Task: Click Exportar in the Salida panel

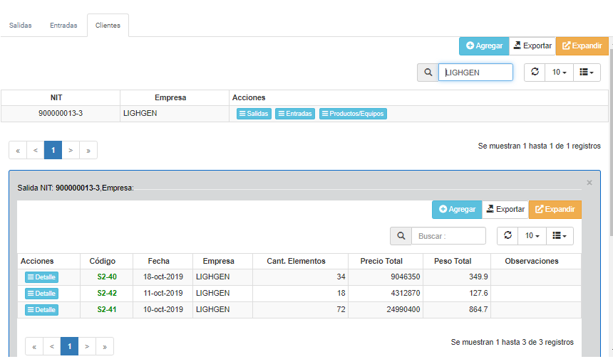Action: click(x=505, y=210)
